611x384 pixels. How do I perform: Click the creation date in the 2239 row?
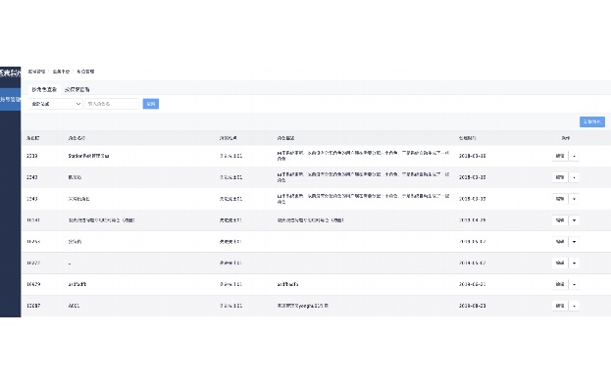coord(473,156)
